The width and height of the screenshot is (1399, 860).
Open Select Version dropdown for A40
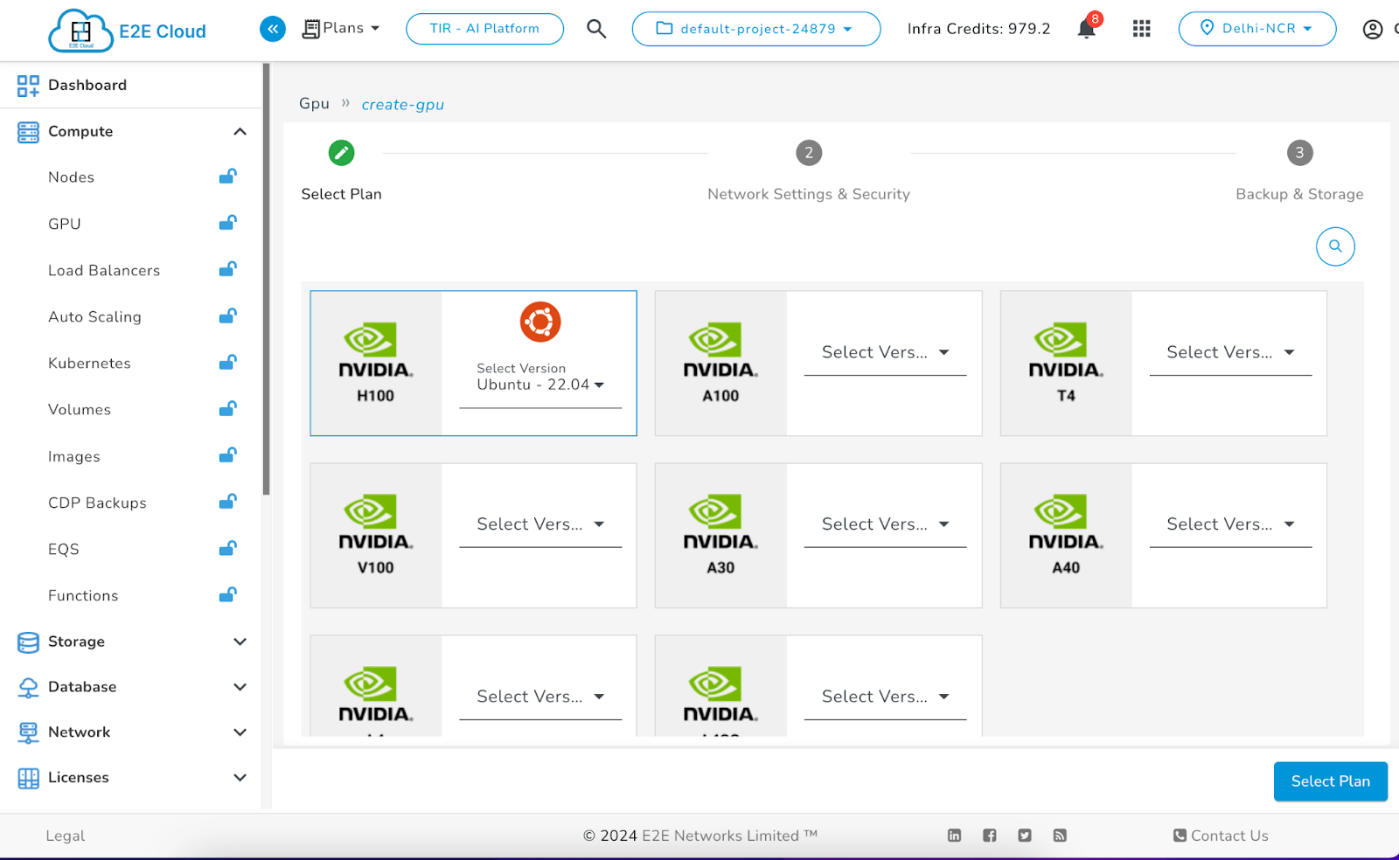pyautogui.click(x=1230, y=524)
